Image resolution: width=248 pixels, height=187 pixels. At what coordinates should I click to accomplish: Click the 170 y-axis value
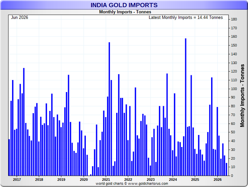coord(234,28)
